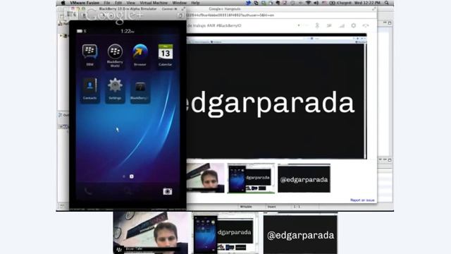Image resolution: width=451 pixels, height=254 pixels.
Task: Mute the microphone in the Hangouts toolbar
Action: tap(317, 25)
